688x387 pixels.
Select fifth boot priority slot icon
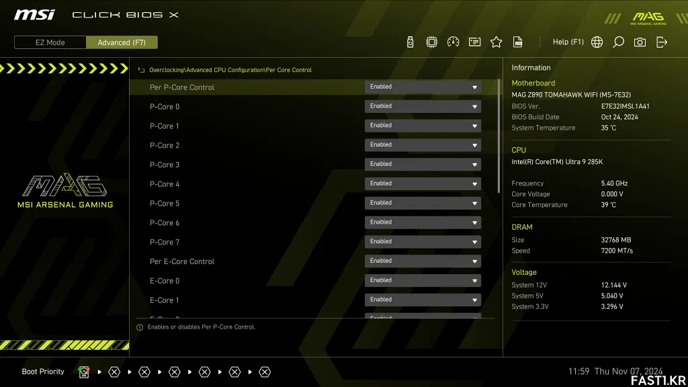[204, 372]
